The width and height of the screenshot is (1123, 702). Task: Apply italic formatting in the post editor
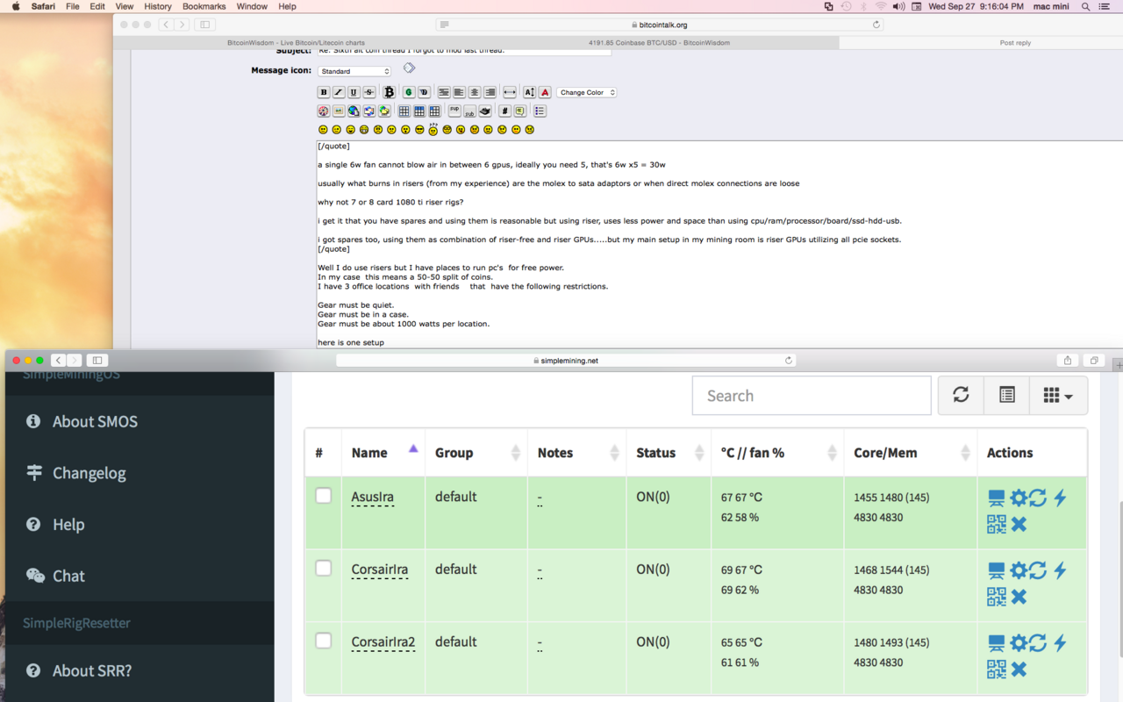(x=339, y=92)
